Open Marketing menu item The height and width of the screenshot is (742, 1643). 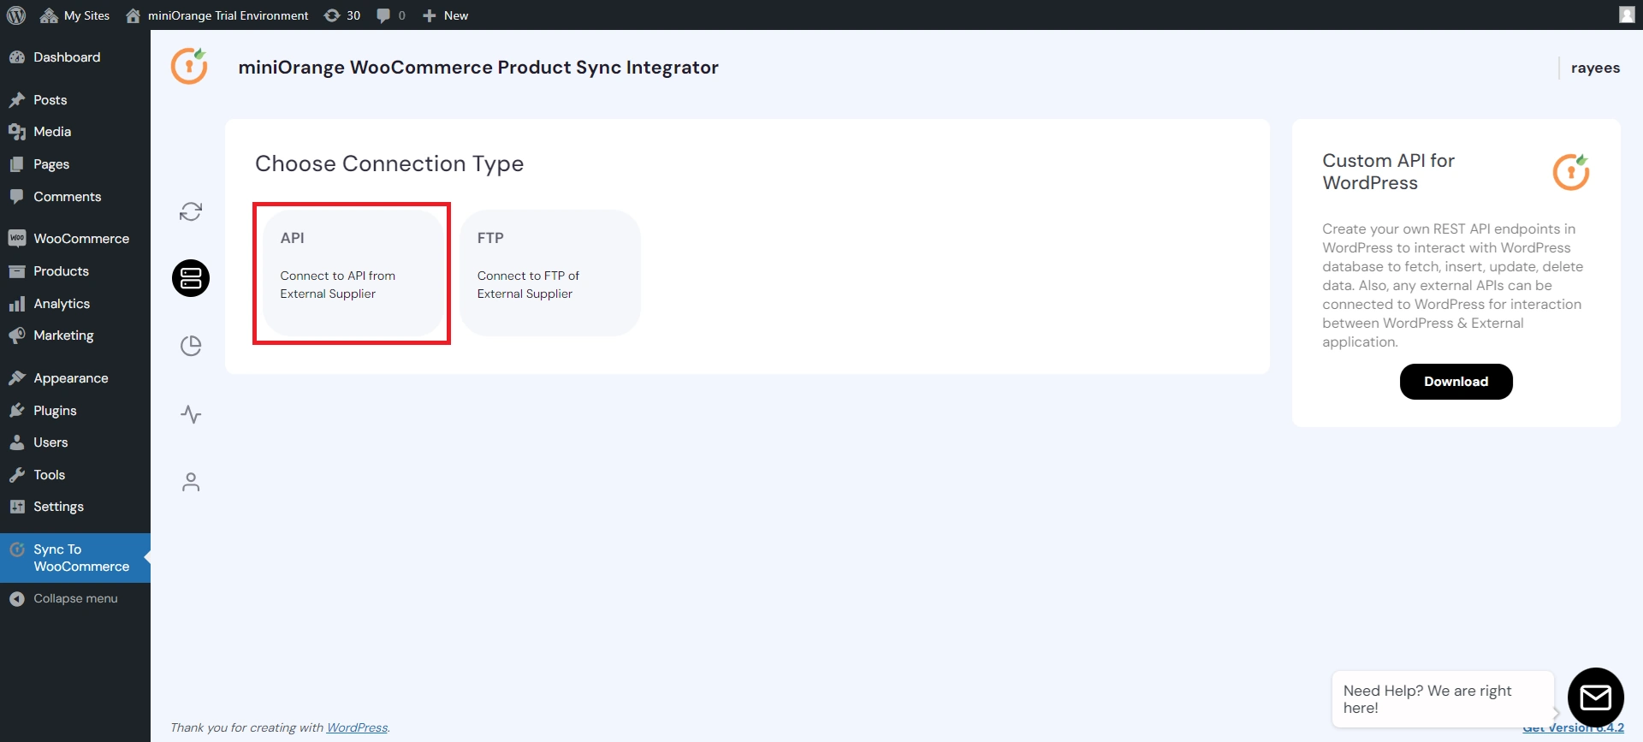(75, 335)
